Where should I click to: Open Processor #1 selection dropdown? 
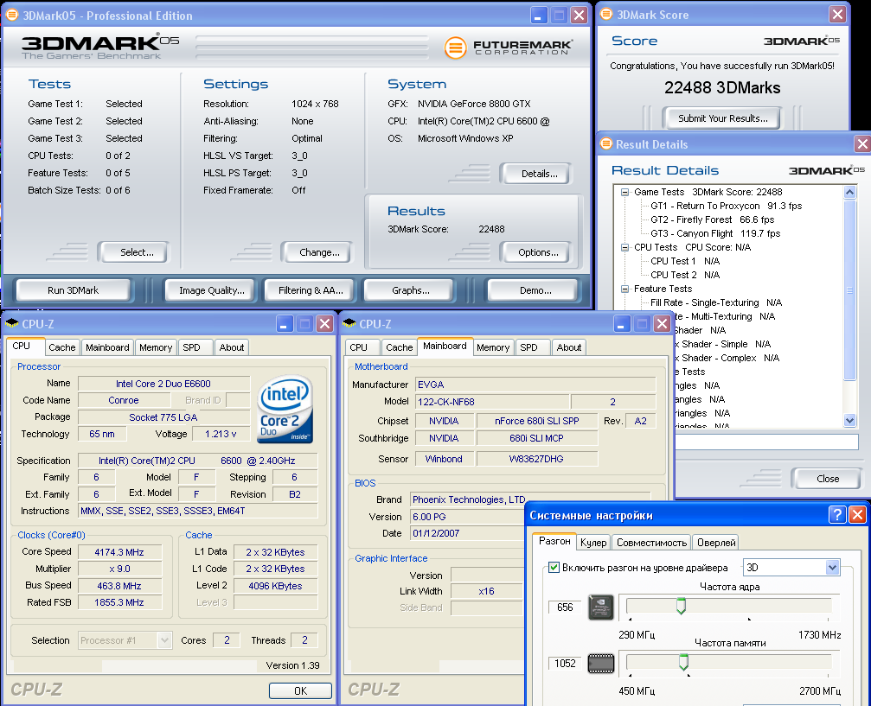coord(125,640)
